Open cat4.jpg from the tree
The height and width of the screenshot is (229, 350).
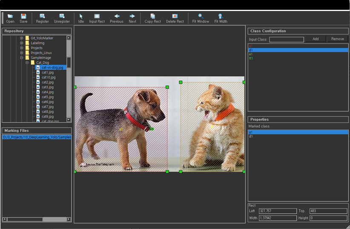[x=48, y=92]
